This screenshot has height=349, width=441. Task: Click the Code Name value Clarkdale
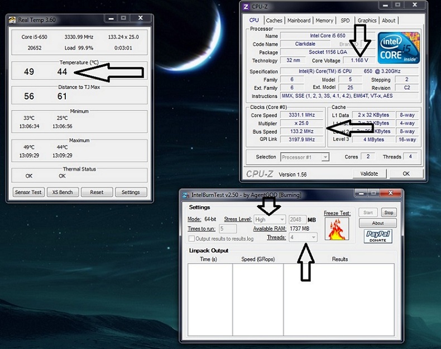click(x=305, y=44)
